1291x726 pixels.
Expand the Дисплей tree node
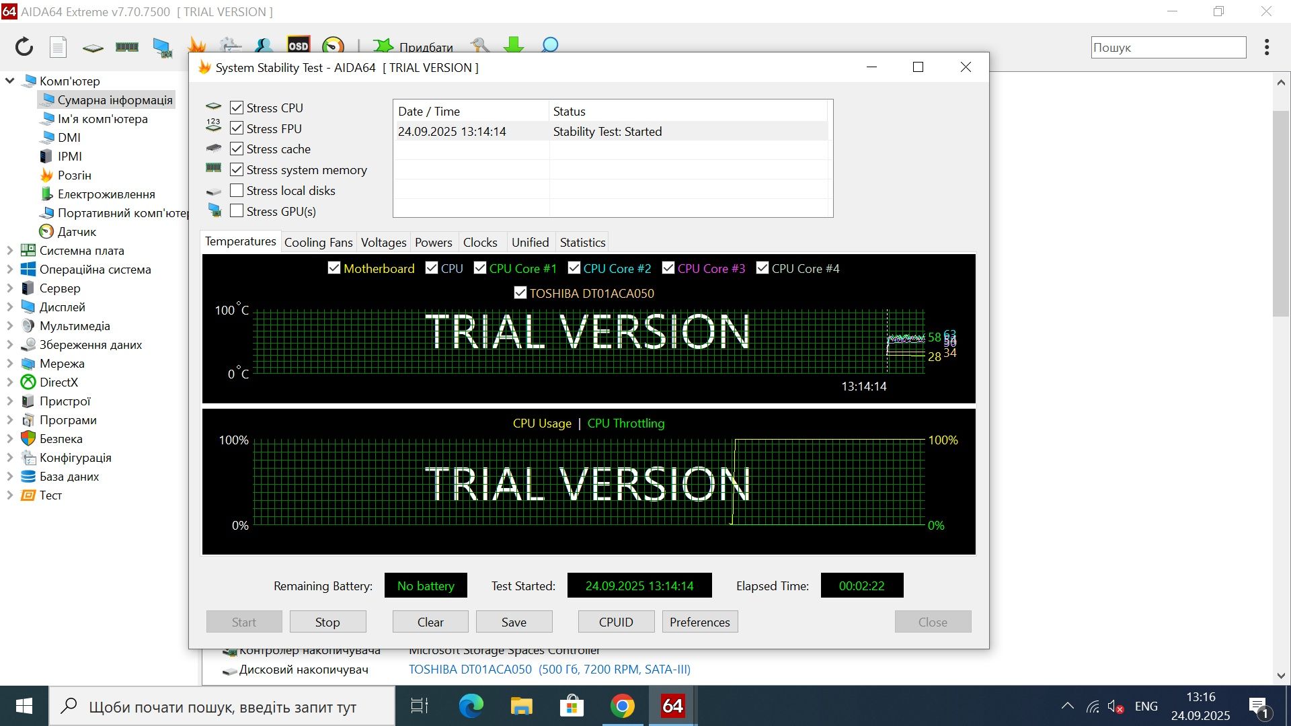tap(10, 307)
